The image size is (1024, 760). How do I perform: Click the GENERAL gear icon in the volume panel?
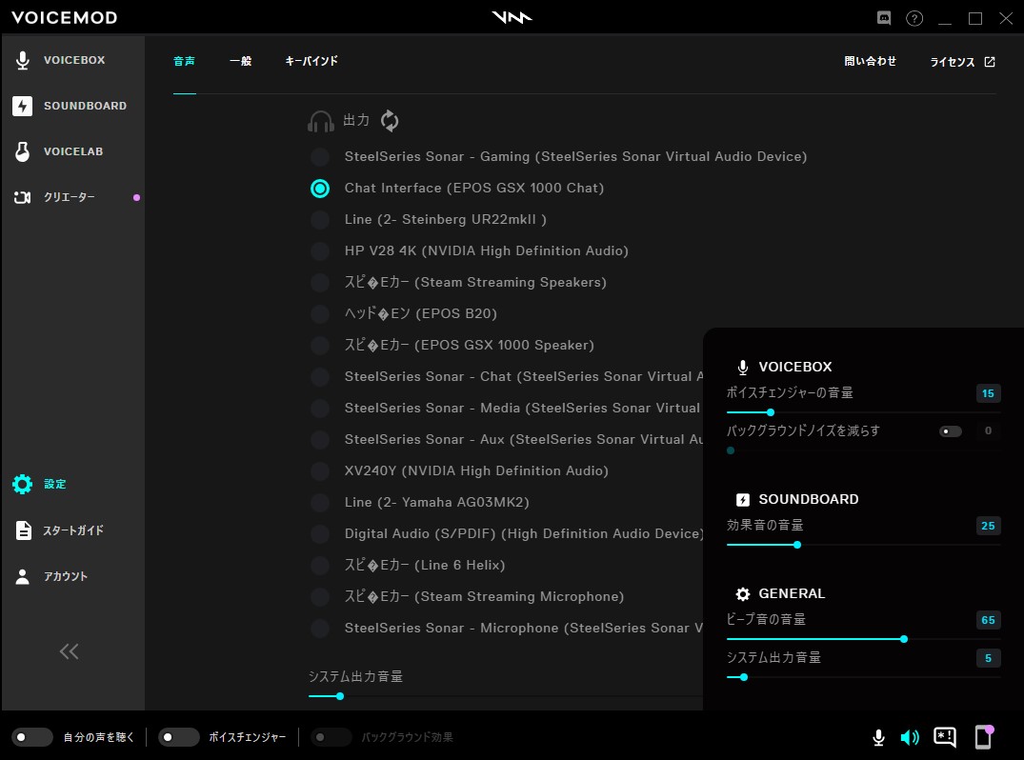(x=743, y=593)
